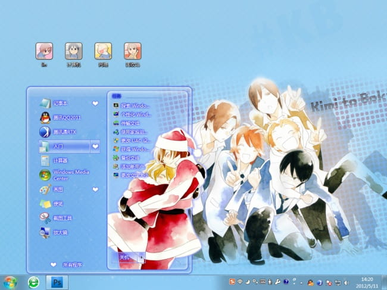
Task: Expand the 记事本 jump list heart arrow
Action: (x=95, y=104)
